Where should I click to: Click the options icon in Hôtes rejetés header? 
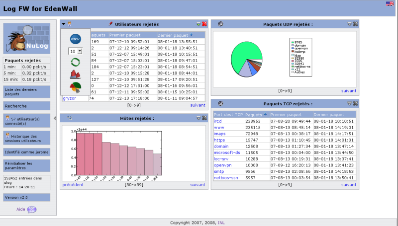pyautogui.click(x=70, y=118)
